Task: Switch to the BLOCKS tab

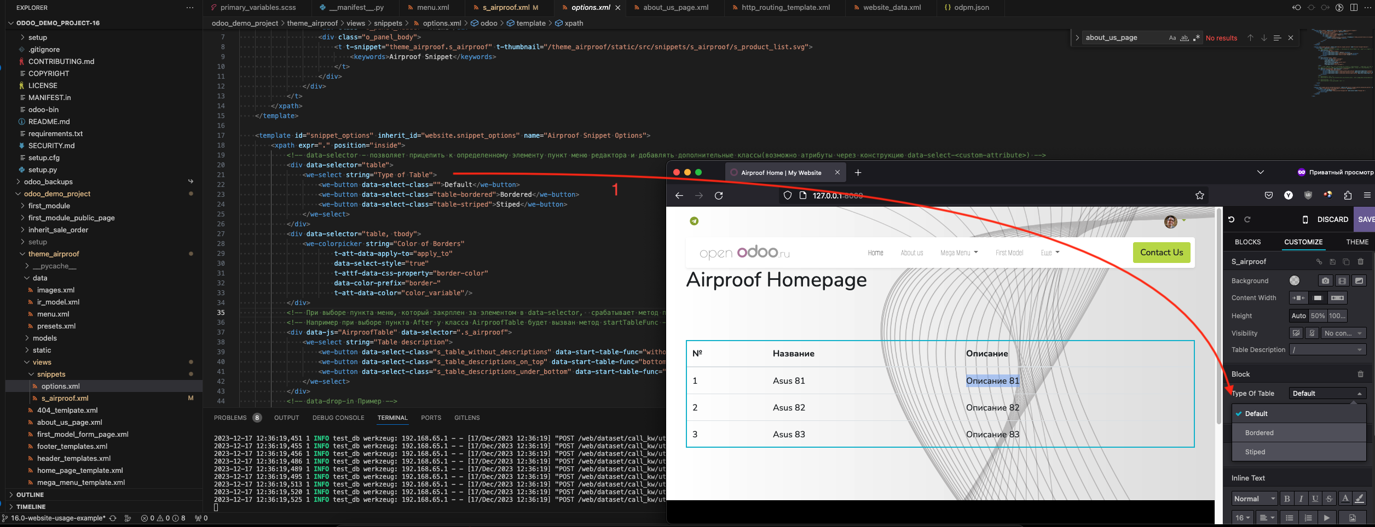Action: 1247,242
